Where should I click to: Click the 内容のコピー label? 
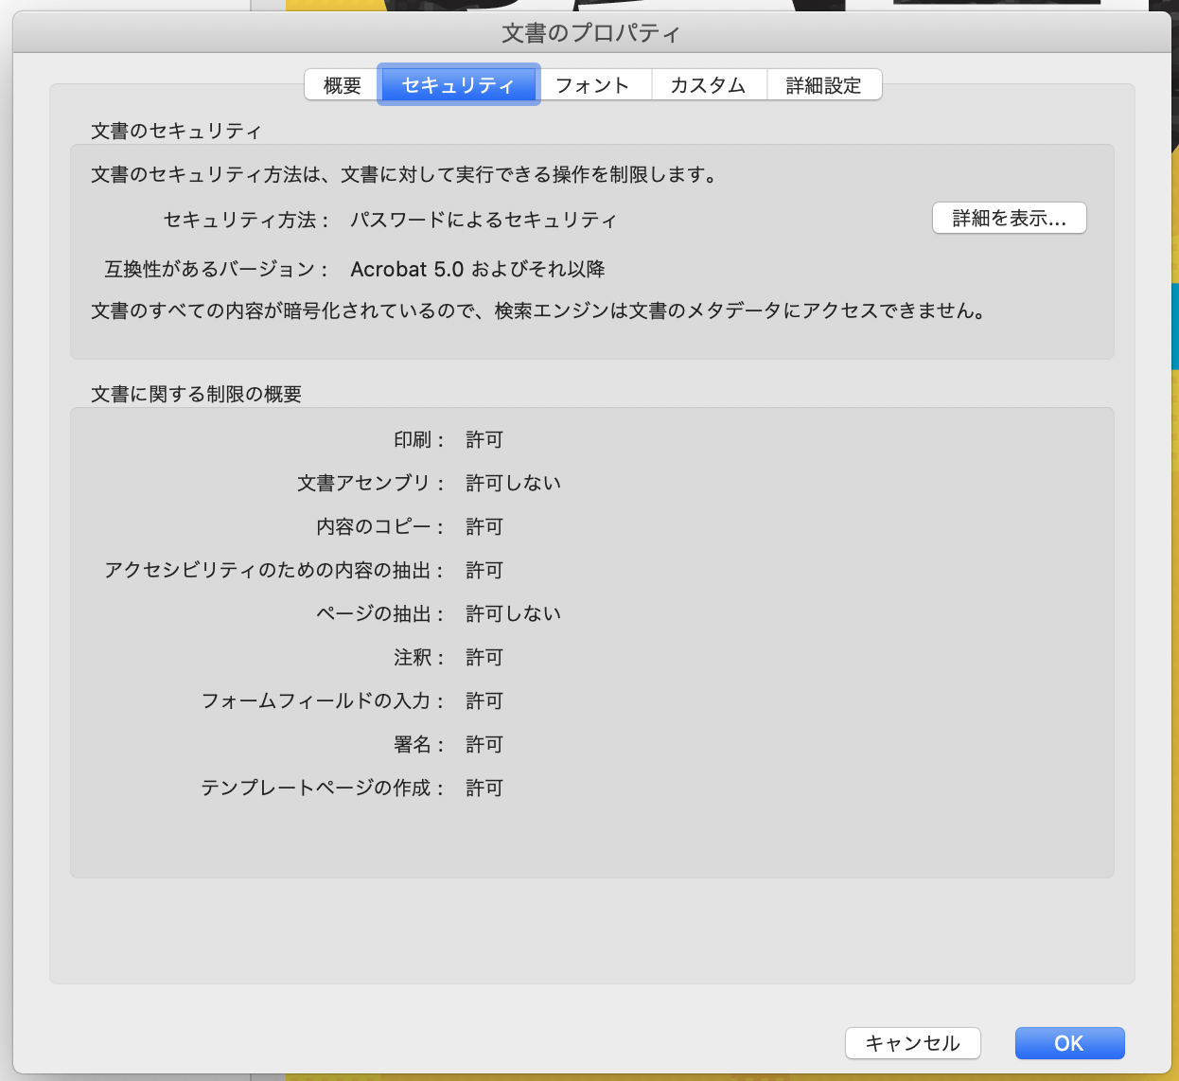[380, 526]
